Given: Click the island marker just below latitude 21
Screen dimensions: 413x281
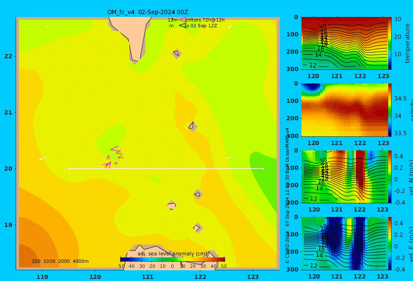Looking at the screenshot, I should click(x=192, y=126).
